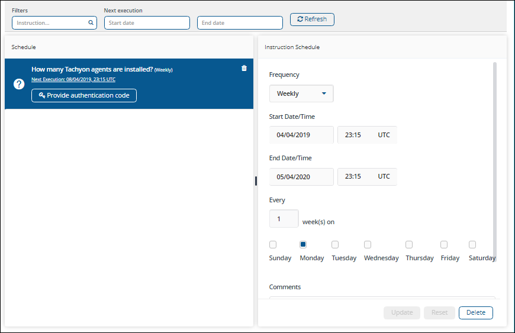Screen dimensions: 515x333
Task: Open the Frequency Weekly dropdown
Action: click(x=301, y=93)
